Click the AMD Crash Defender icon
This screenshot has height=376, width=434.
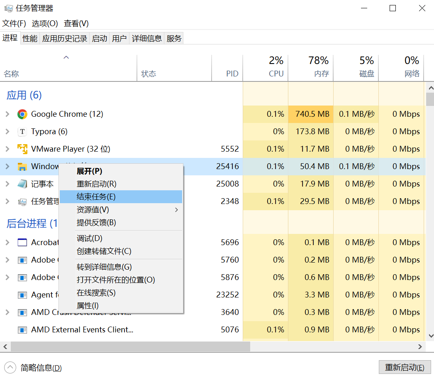pyautogui.click(x=22, y=312)
